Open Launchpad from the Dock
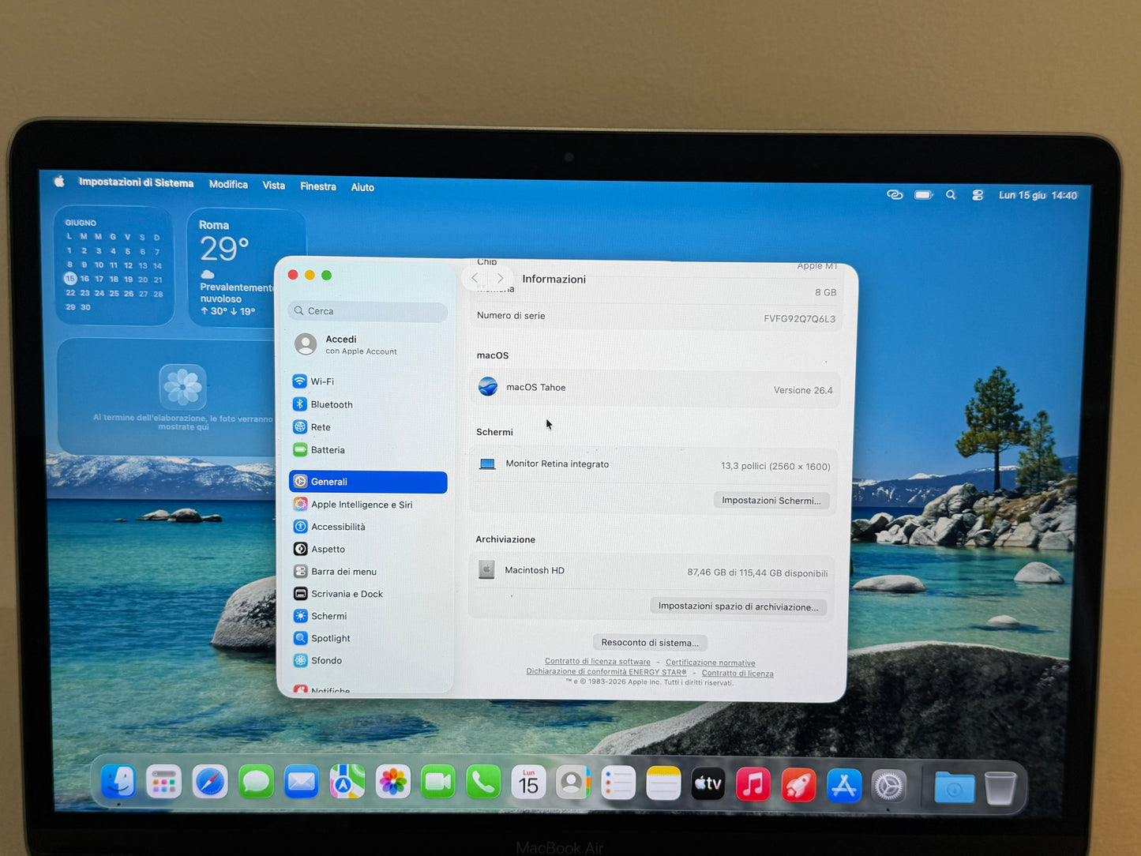Image resolution: width=1141 pixels, height=856 pixels. [164, 783]
